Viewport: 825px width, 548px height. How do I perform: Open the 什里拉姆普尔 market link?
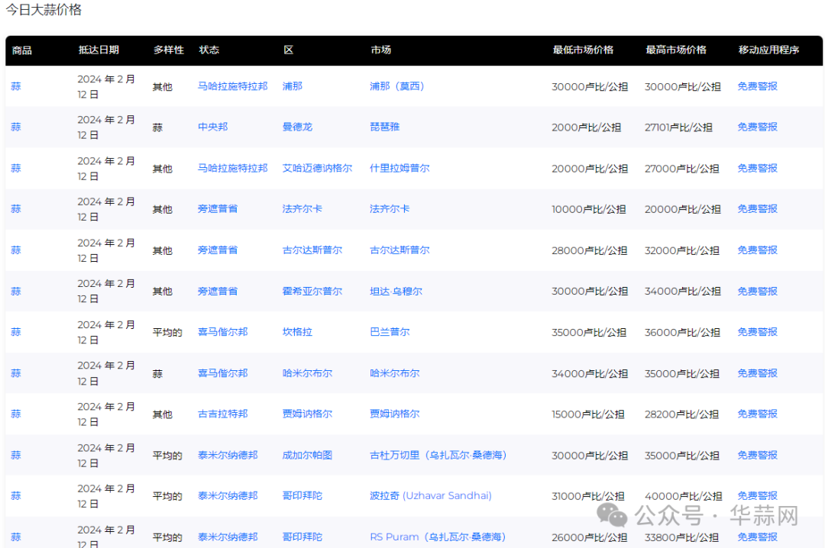click(400, 168)
